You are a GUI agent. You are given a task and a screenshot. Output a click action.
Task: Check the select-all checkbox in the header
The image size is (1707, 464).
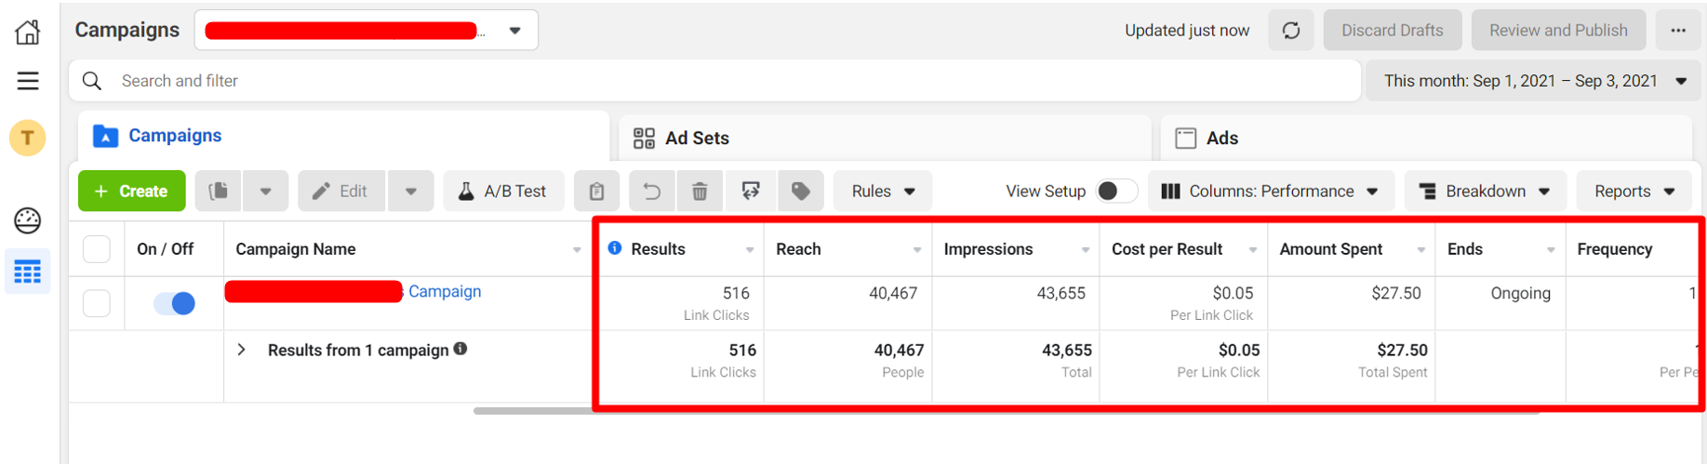click(97, 249)
